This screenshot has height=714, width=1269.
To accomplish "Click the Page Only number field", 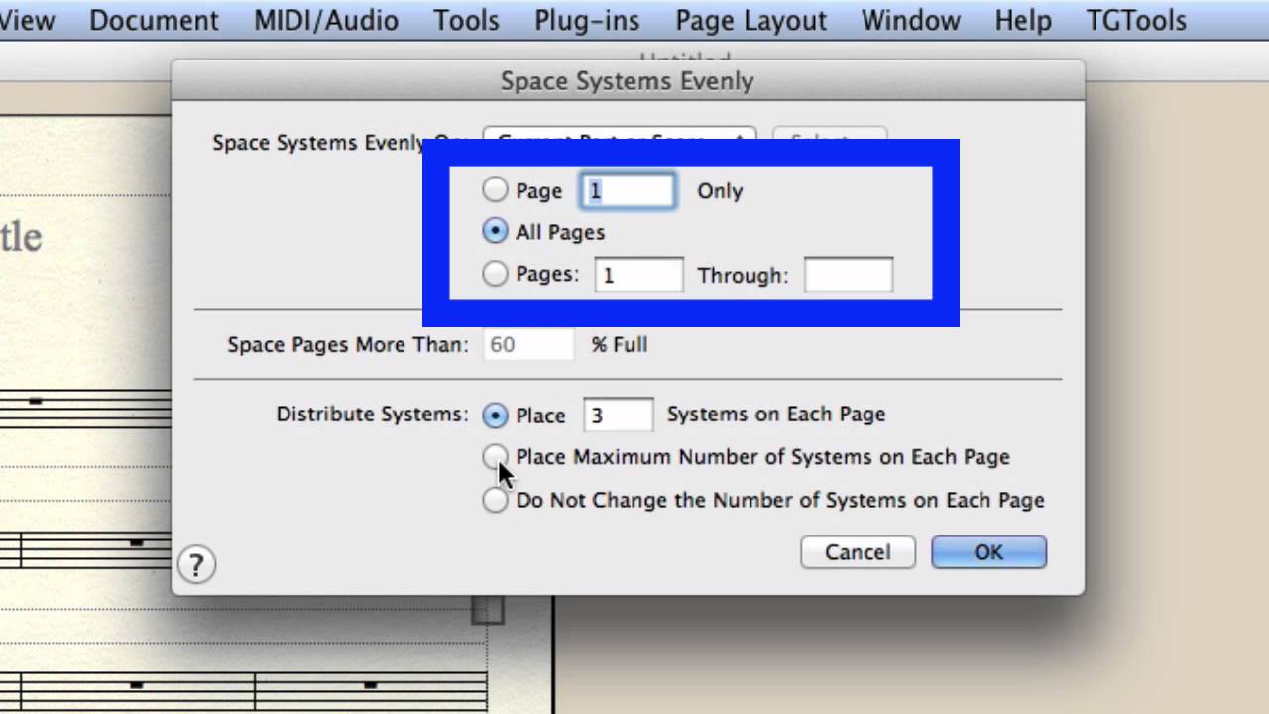I will 629,190.
